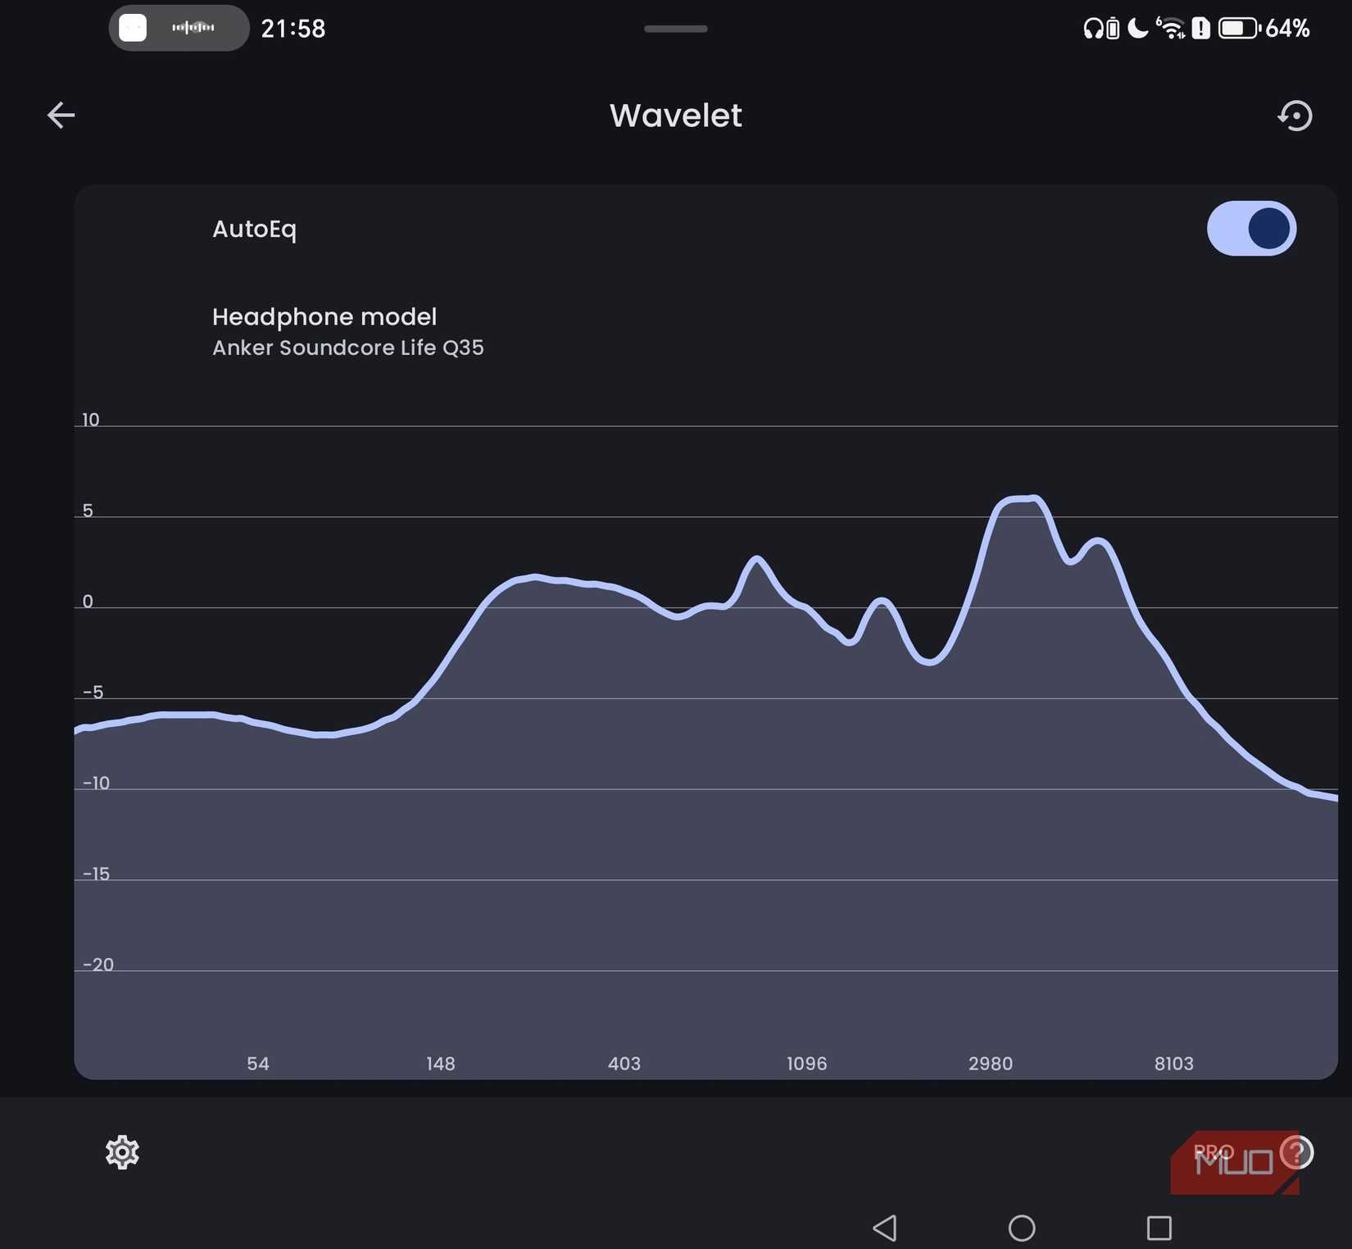Viewport: 1352px width, 1249px height.
Task: Tap the headphones icon in the status bar
Action: (x=1092, y=28)
